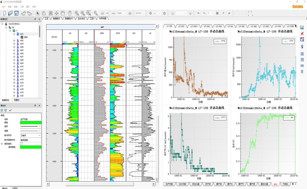Click the red X delete icon in right sidebar

coord(302,33)
